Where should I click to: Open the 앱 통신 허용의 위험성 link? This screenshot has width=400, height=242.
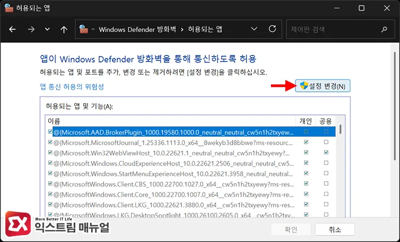(72, 87)
